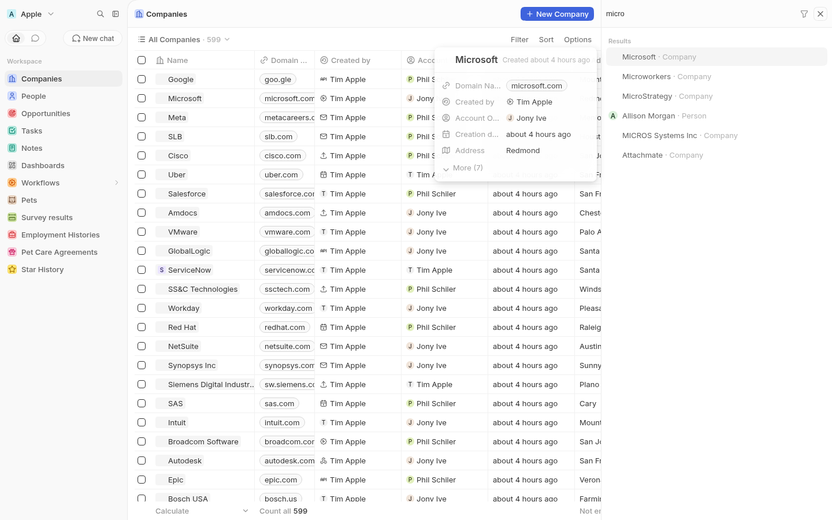Select Attachmate company search result
Image resolution: width=832 pixels, height=520 pixels.
coord(716,155)
